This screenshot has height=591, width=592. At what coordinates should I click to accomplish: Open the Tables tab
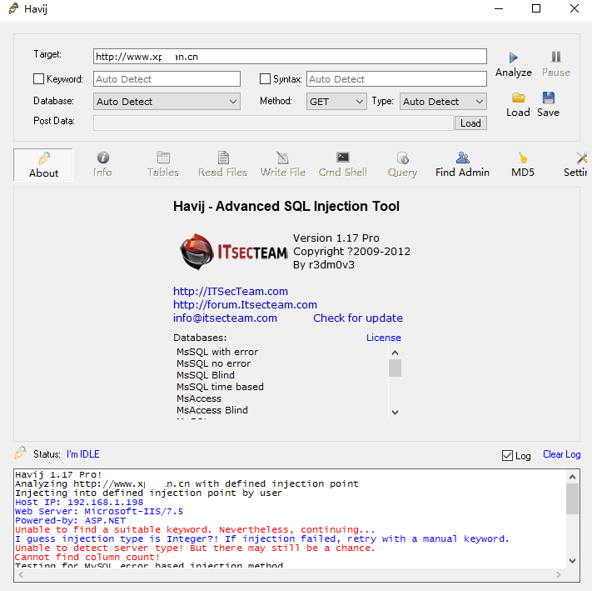162,165
